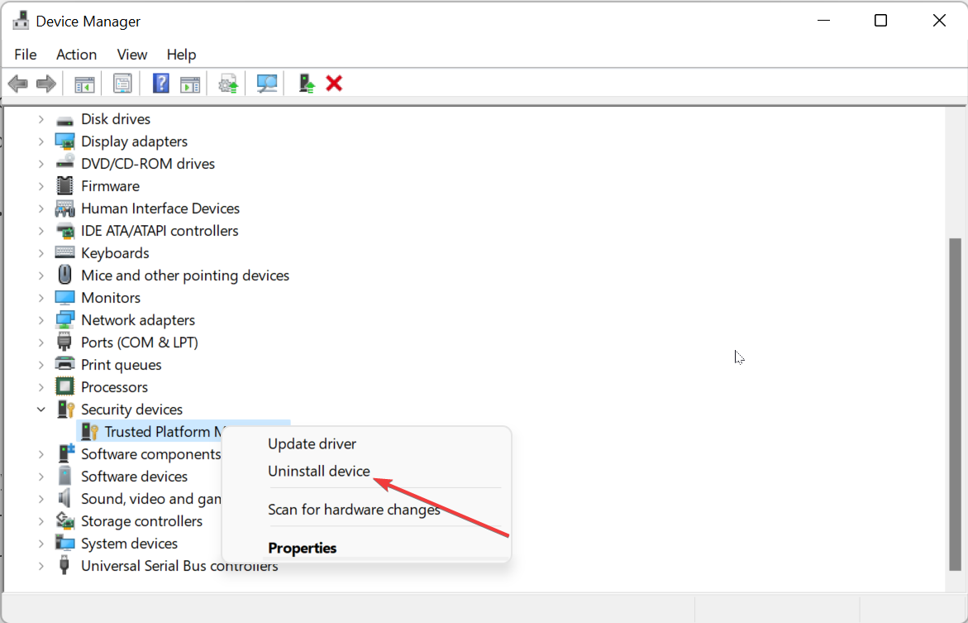The width and height of the screenshot is (968, 623).
Task: Maximize the Device Manager window
Action: [x=881, y=21]
